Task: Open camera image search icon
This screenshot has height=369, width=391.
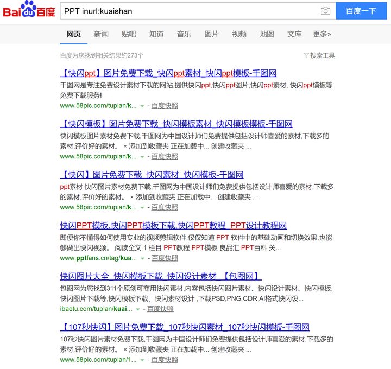Action: point(325,11)
